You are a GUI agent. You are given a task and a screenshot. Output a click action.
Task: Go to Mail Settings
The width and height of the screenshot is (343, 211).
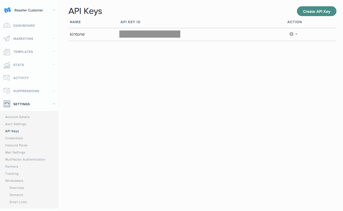[x=15, y=152]
